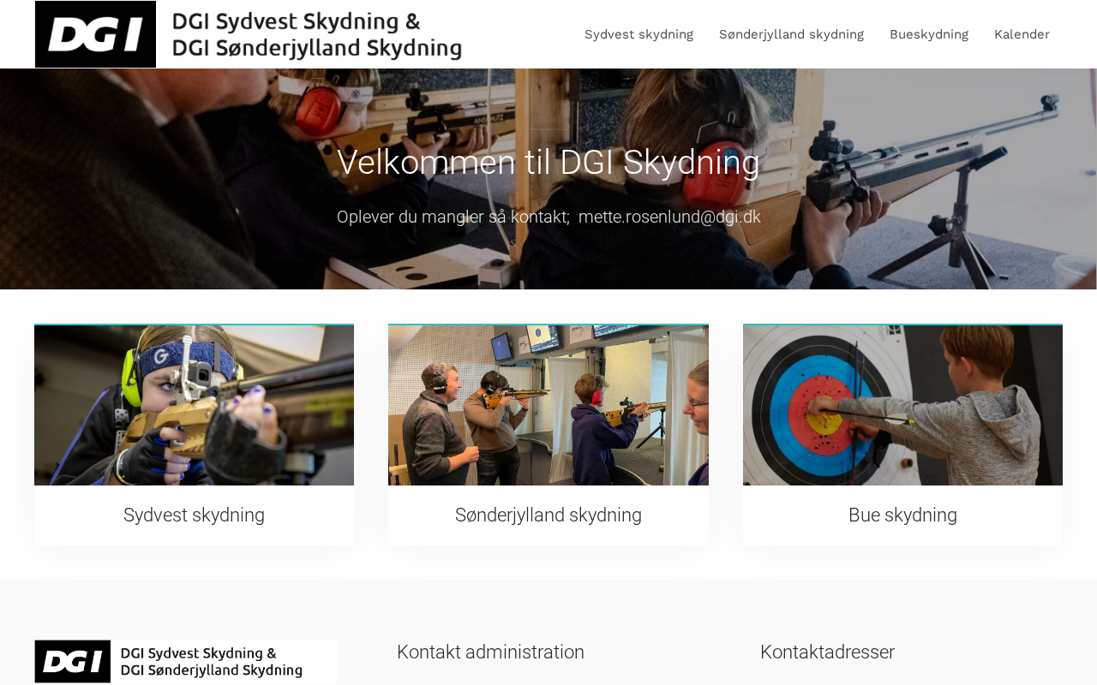Viewport: 1097px width, 685px height.
Task: Click the 'Oplever du mangler så kontakt' text
Action: pyautogui.click(x=453, y=217)
